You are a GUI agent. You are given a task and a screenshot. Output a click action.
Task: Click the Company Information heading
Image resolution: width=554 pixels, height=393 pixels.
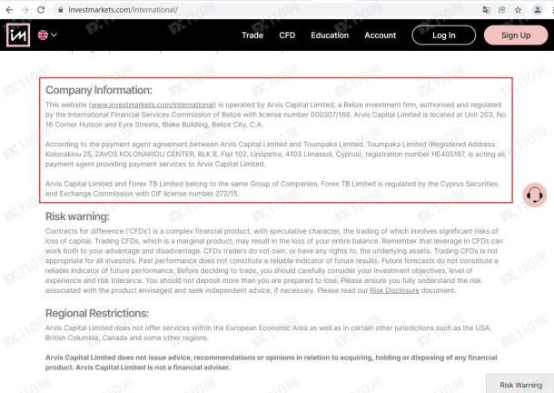point(99,90)
